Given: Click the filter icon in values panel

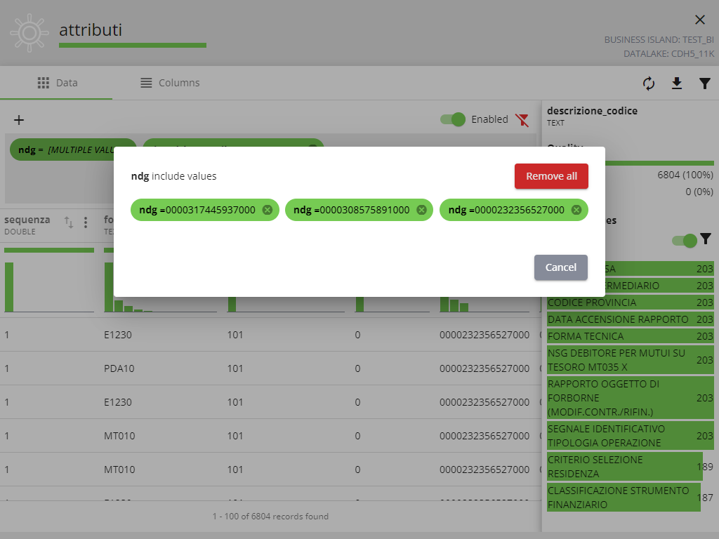Looking at the screenshot, I should 705,239.
